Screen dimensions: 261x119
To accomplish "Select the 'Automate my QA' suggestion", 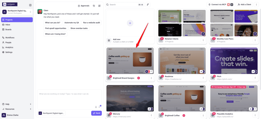I will point(72,23).
